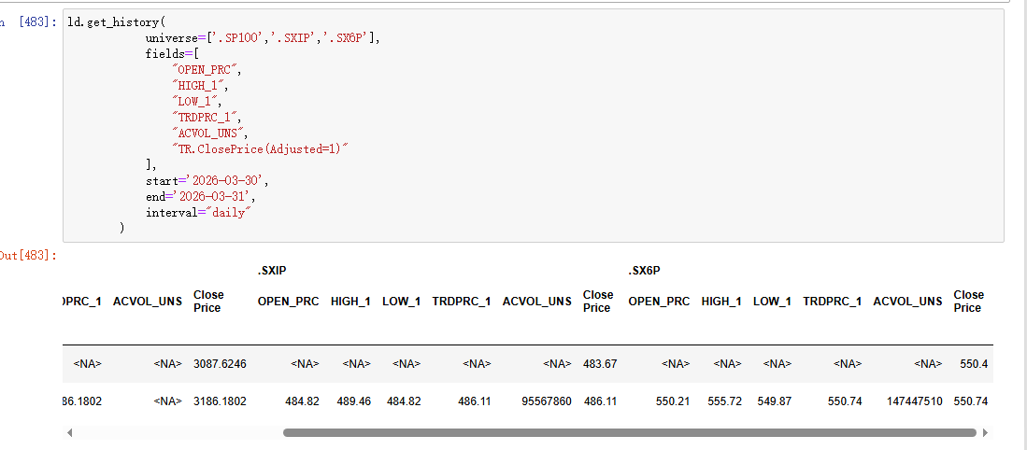This screenshot has width=1027, height=450.
Task: Click OPEN_PRC header under .SXIP
Action: point(288,302)
